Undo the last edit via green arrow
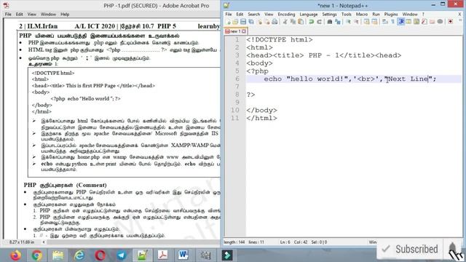This screenshot has height=262, width=466. pos(311,22)
